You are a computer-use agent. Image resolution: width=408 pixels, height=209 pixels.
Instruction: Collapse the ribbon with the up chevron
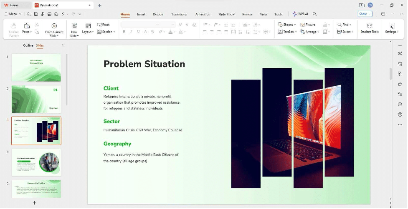[x=401, y=14]
